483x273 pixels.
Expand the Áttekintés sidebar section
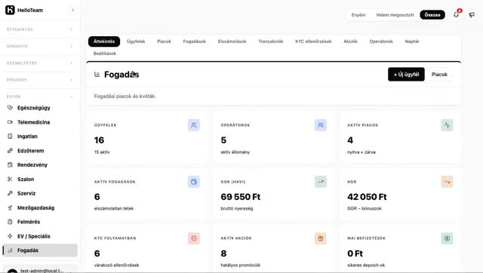point(39,29)
